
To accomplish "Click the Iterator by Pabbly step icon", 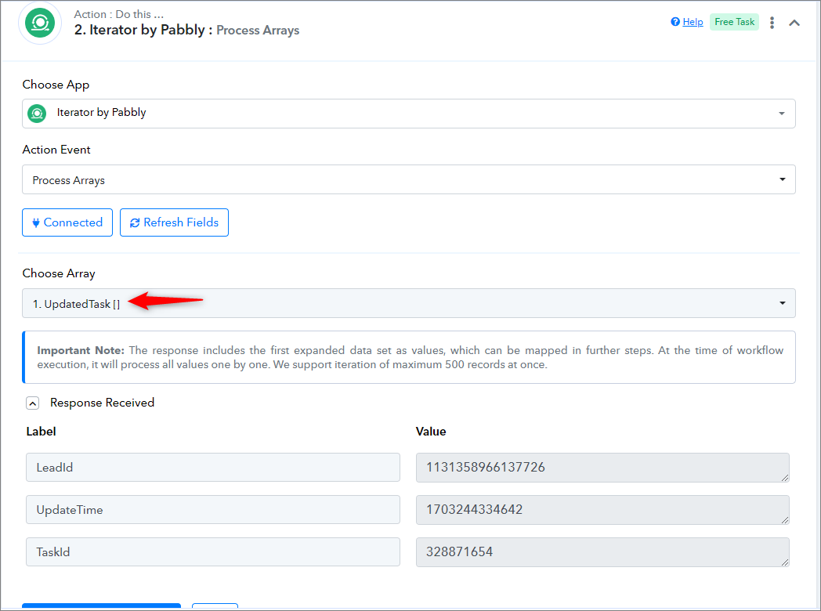I will (40, 23).
